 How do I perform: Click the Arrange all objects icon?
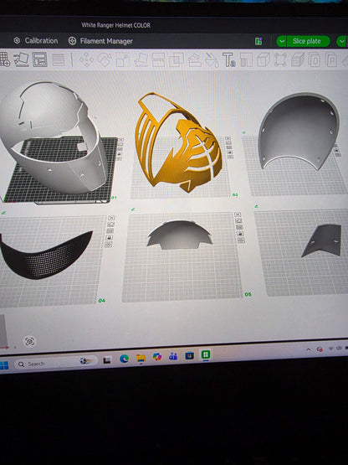(39, 59)
